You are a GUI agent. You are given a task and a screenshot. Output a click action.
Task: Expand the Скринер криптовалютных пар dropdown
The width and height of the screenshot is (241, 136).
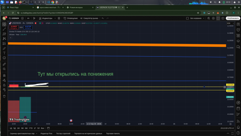(x=37, y=134)
